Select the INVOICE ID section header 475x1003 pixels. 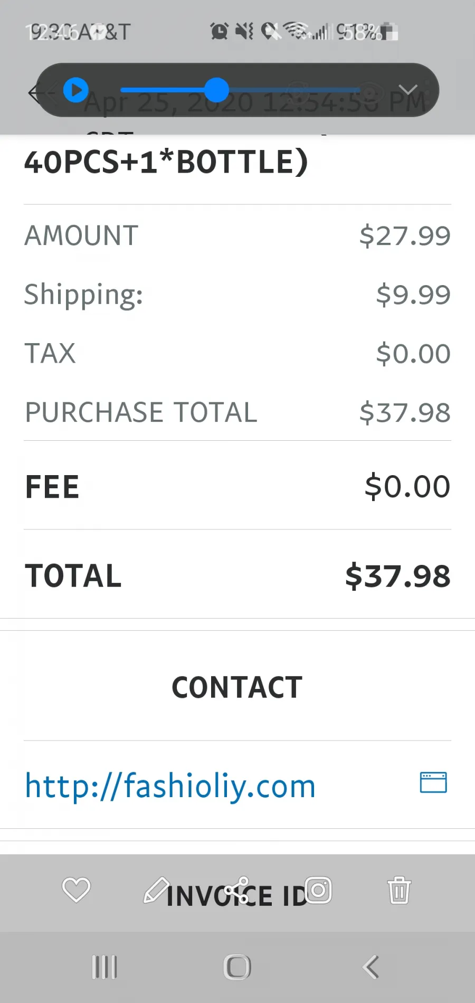coord(237,896)
